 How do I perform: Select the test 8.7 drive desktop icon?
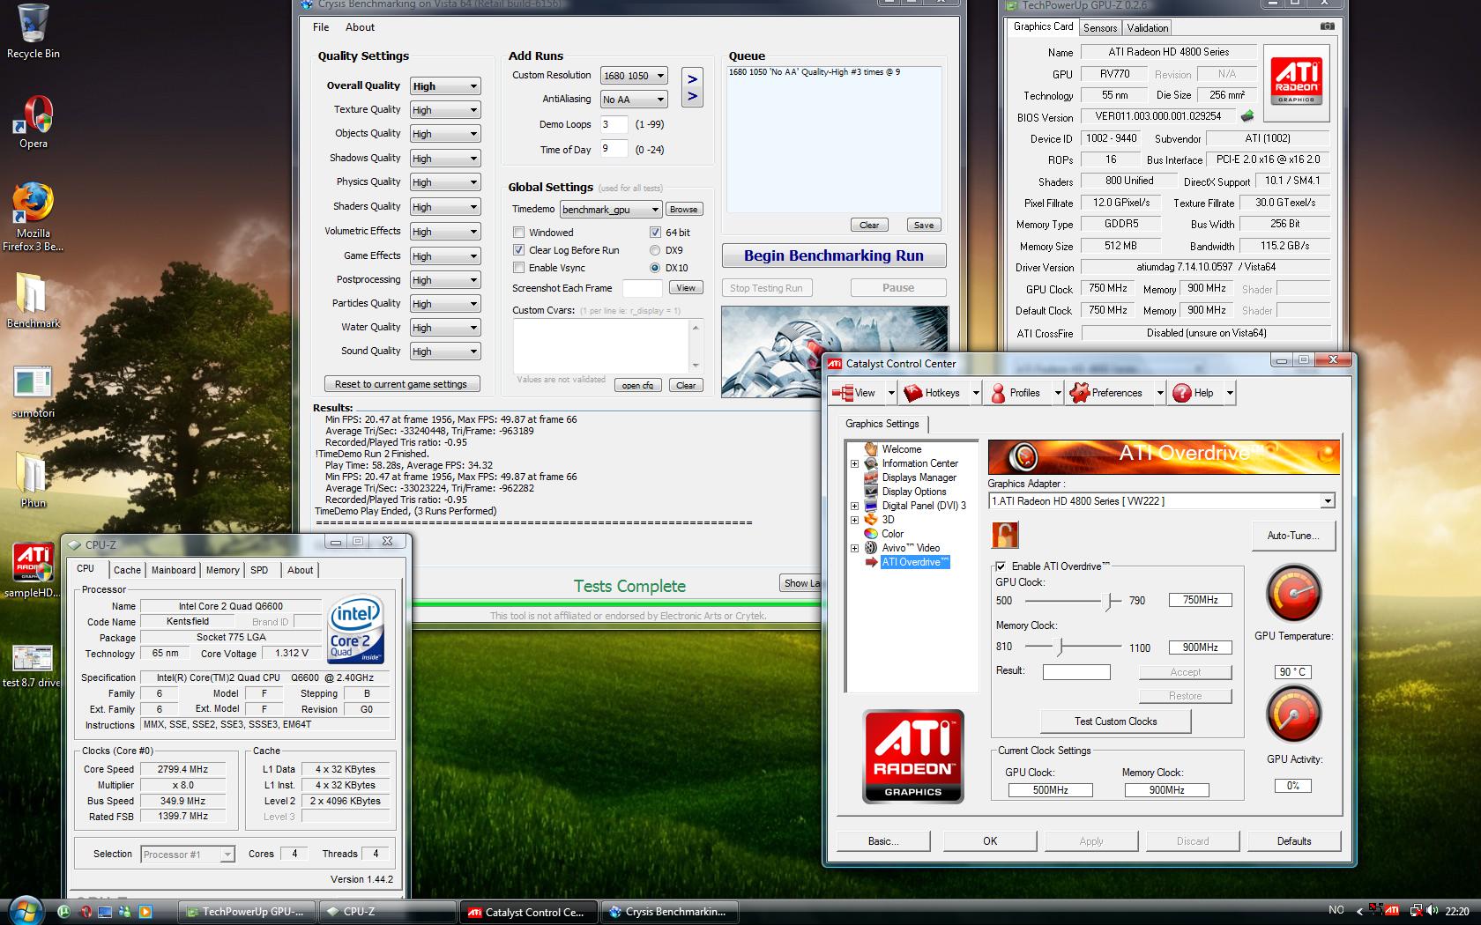(x=32, y=665)
